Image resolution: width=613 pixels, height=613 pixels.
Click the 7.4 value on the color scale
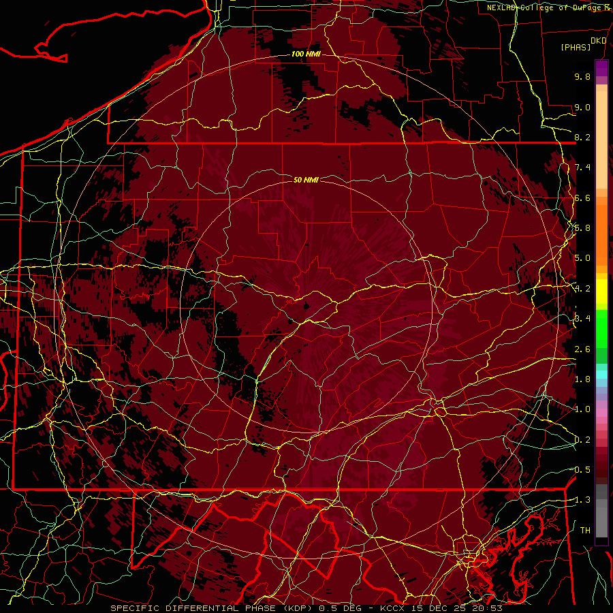point(582,168)
